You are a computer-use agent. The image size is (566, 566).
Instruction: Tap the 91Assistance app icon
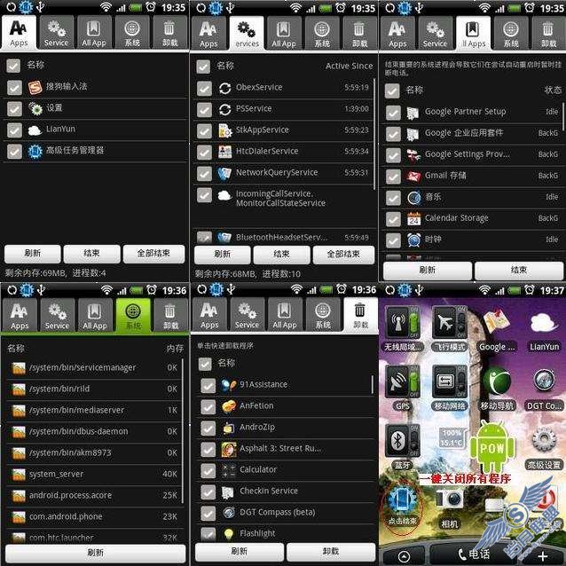pyautogui.click(x=229, y=386)
